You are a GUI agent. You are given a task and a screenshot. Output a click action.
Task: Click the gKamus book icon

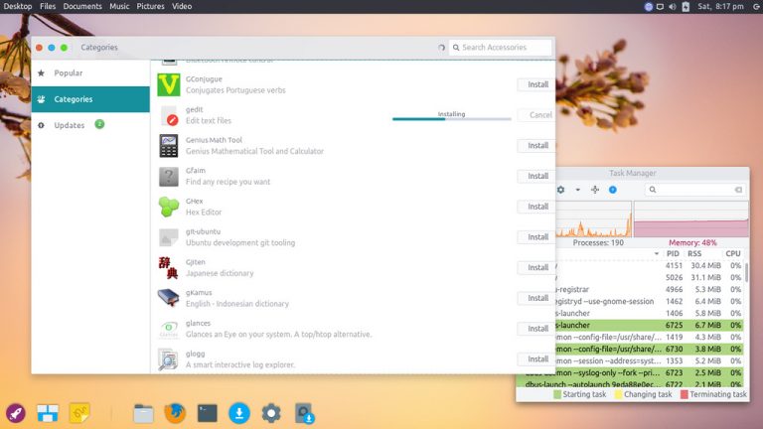pos(168,298)
